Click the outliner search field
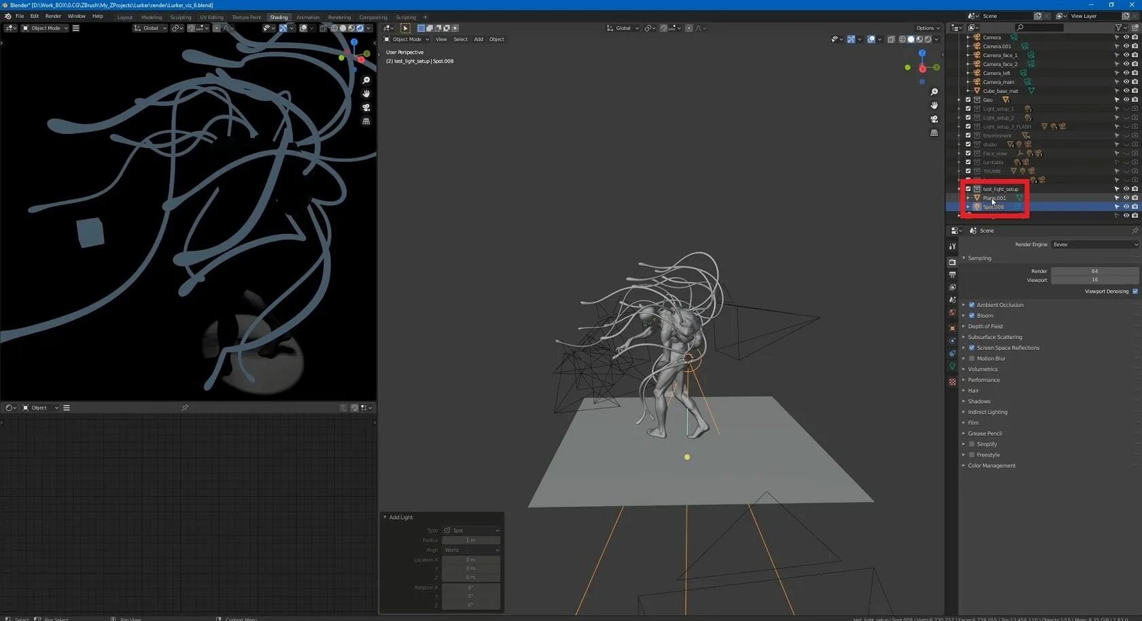This screenshot has height=621, width=1142. 1039,28
